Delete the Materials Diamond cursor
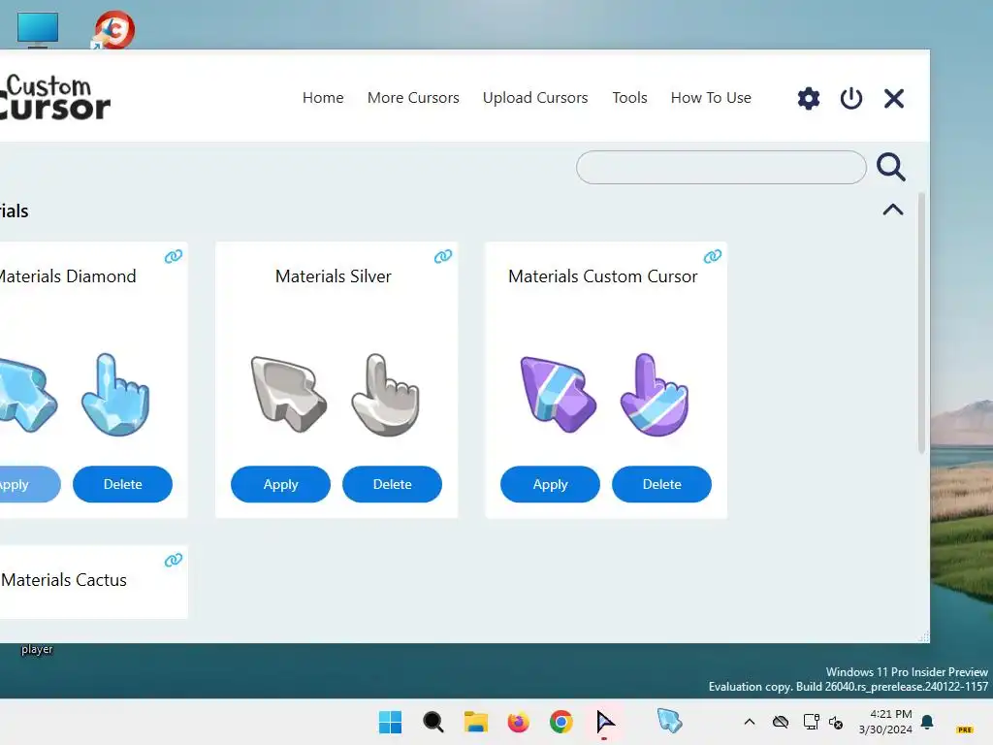The image size is (993, 745). pyautogui.click(x=122, y=484)
